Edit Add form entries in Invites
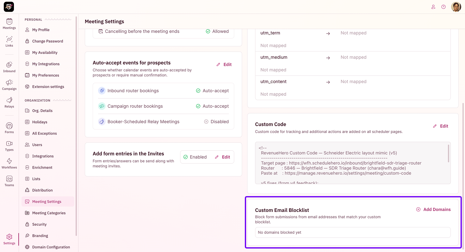Image resolution: width=465 pixels, height=252 pixels. pos(222,157)
